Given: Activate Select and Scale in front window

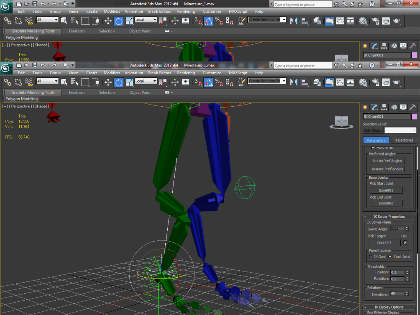Looking at the screenshot, I should point(129,82).
